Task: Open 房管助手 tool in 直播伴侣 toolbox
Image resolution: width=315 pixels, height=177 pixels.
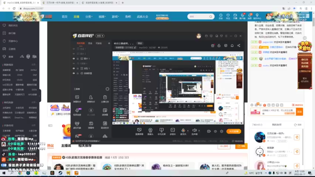Action: coord(91,99)
